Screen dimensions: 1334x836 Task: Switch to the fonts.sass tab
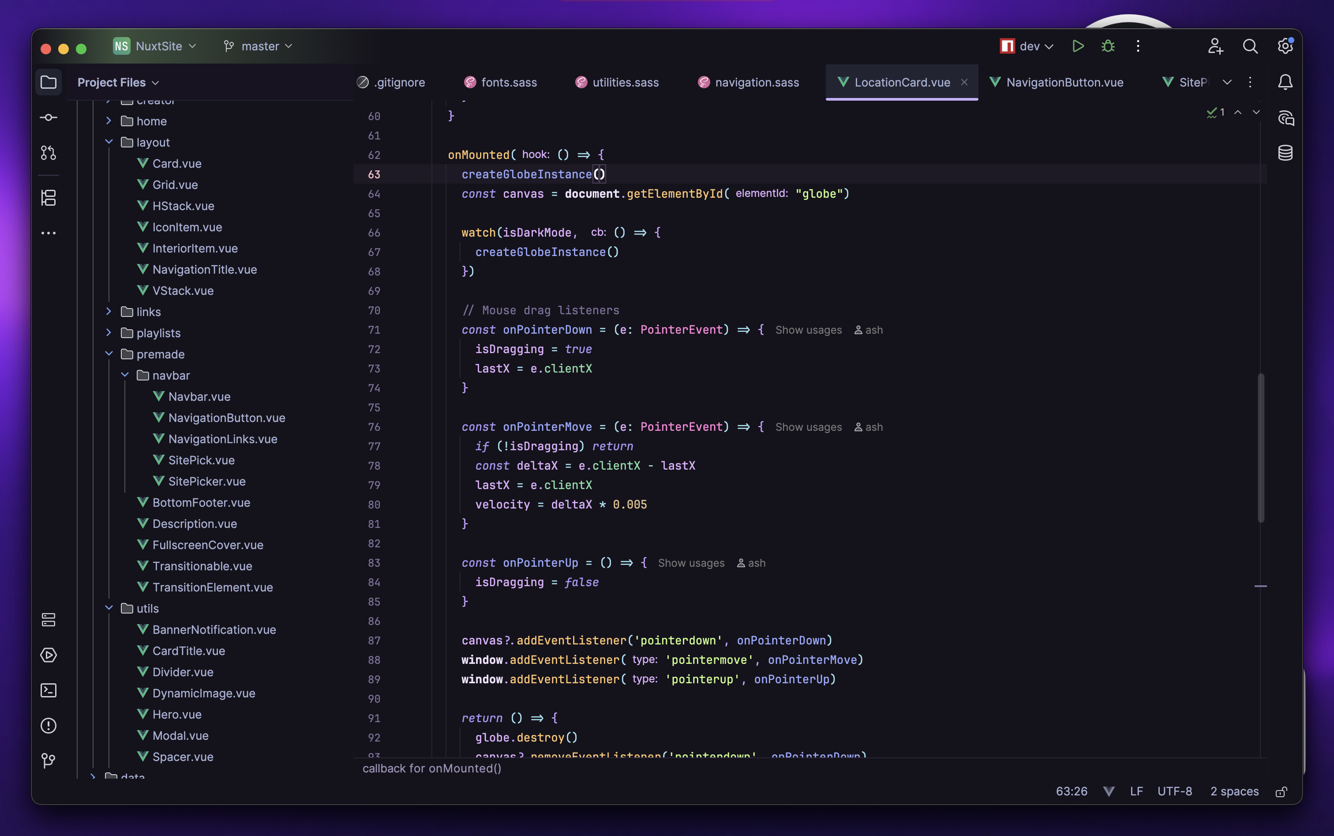tap(501, 83)
